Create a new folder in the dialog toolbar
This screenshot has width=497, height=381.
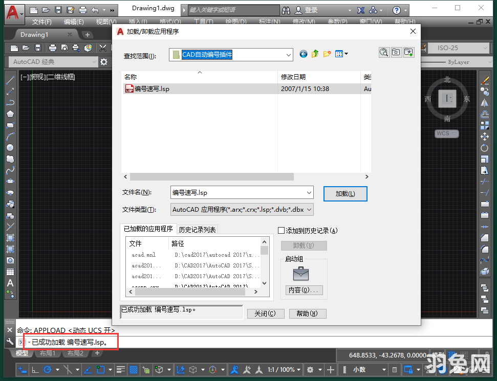click(x=327, y=53)
